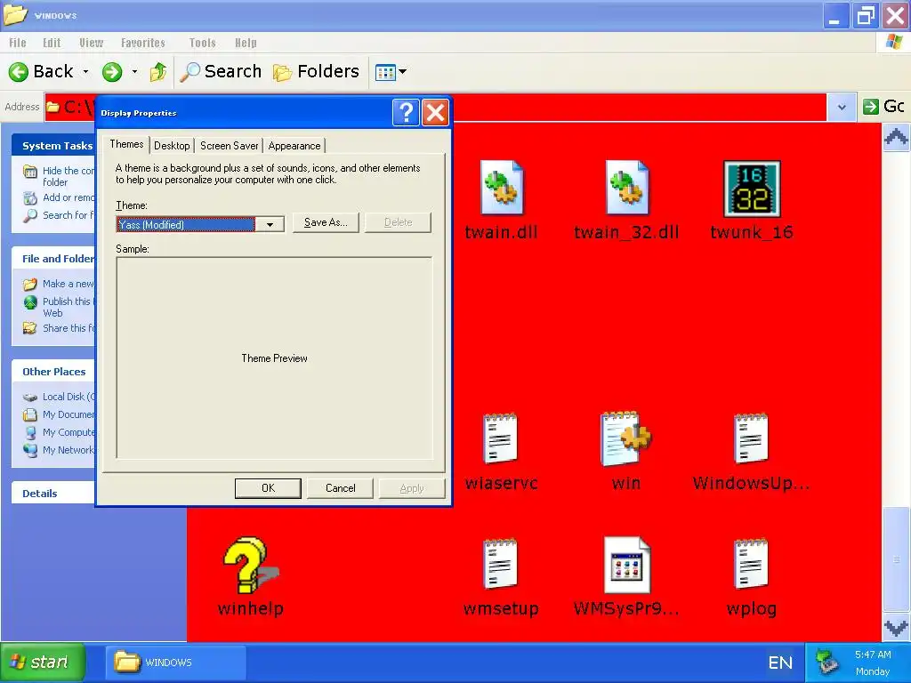The width and height of the screenshot is (911, 683).
Task: Switch to the Desktop tab
Action: (172, 146)
